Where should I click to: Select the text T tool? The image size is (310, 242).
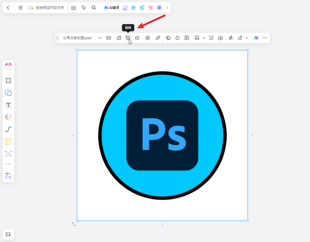(8, 105)
